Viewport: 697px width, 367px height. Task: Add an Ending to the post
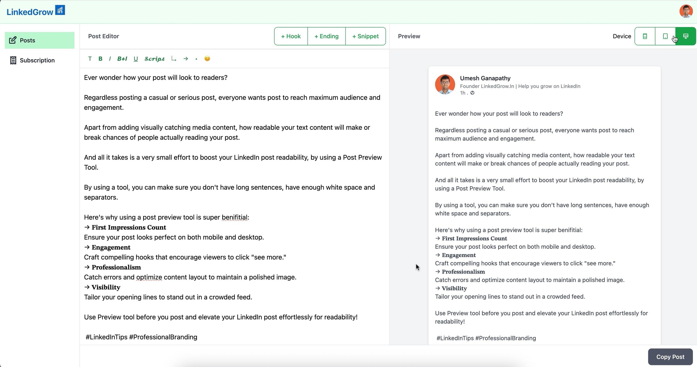tap(326, 36)
